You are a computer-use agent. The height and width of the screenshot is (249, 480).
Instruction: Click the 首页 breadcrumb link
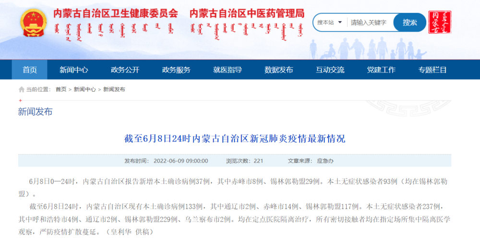tap(61, 89)
